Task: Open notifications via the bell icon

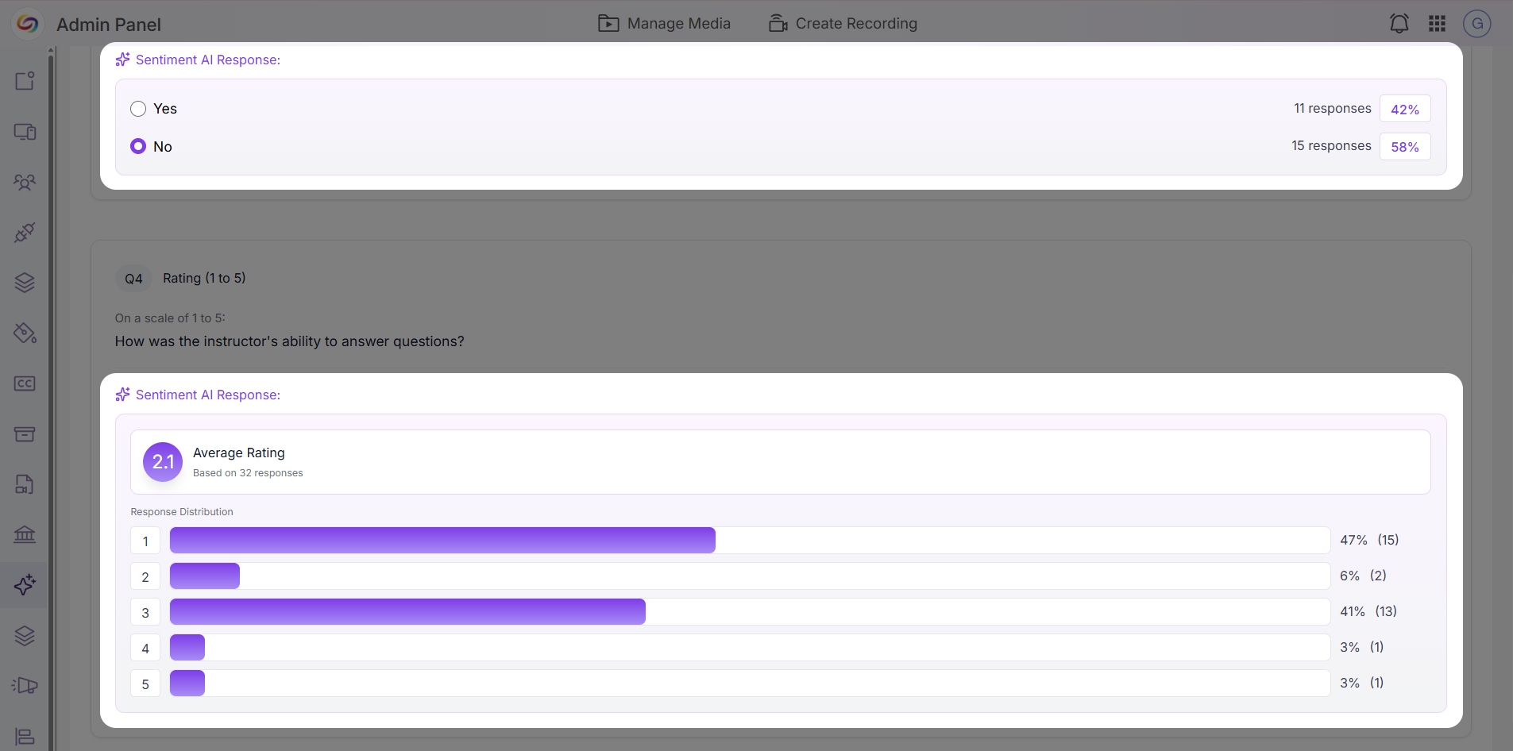Action: point(1399,24)
